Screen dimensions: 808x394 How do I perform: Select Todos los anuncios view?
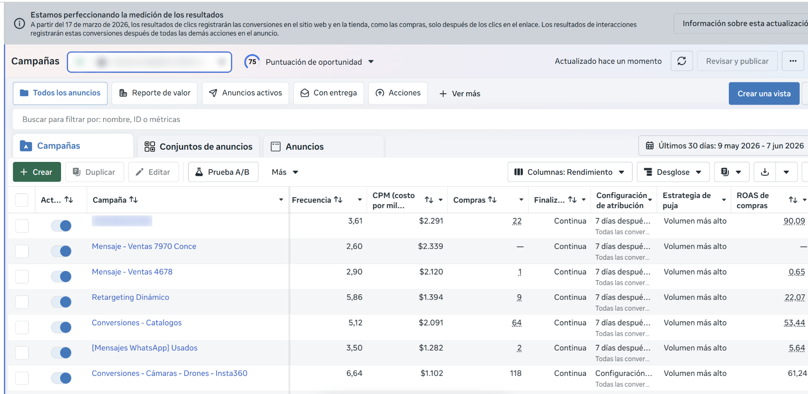pos(60,93)
